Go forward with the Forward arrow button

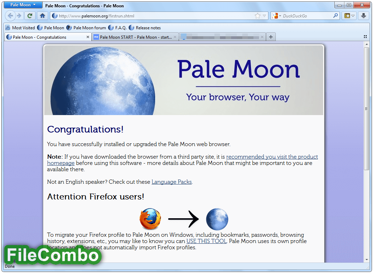pos(19,16)
